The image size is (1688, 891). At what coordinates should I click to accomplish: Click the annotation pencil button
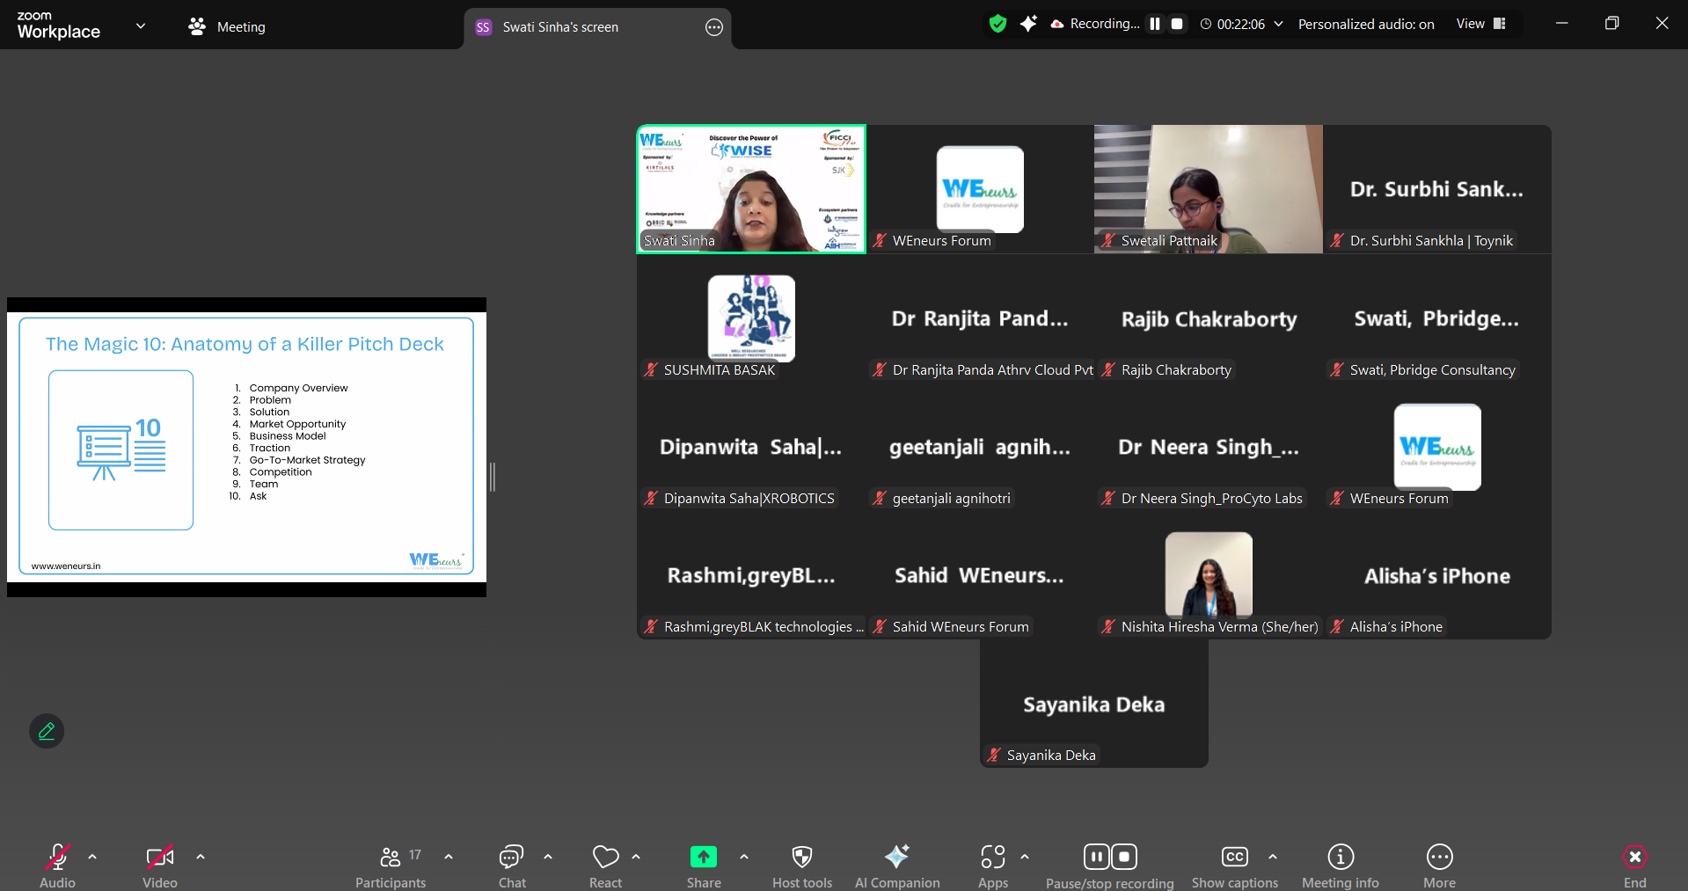47,731
